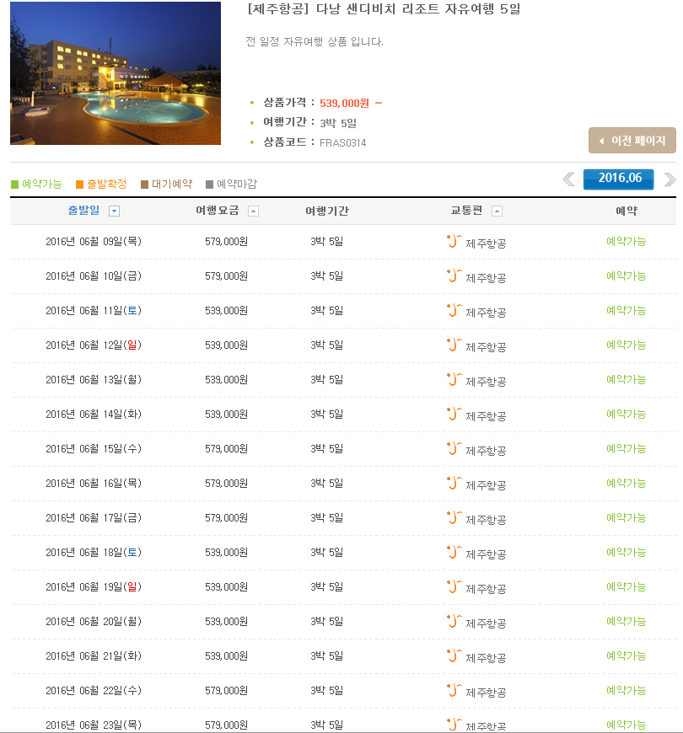Click Jeju Air logo on 06월 16일 row
Image resolution: width=683 pixels, height=733 pixels.
point(454,483)
